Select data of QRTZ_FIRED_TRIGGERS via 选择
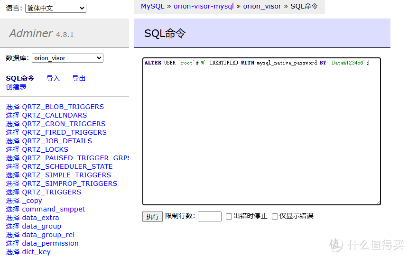This screenshot has width=408, height=257. 13,133
